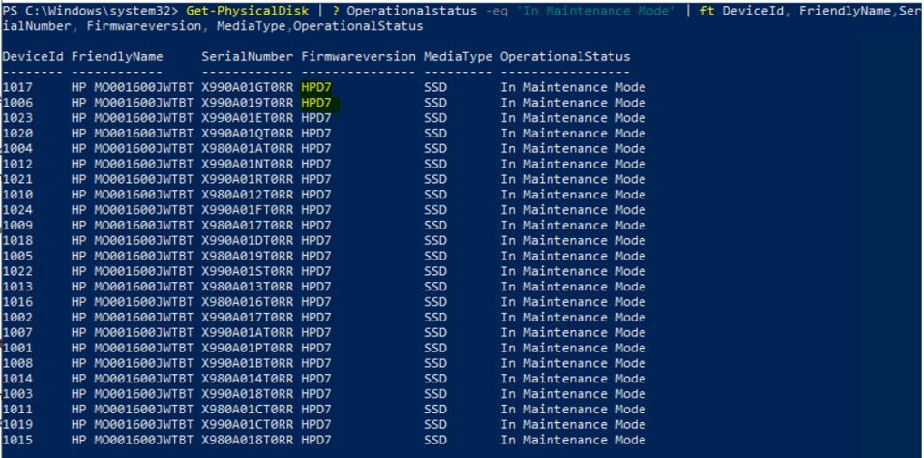924x458 pixels.
Task: Click serial number X990A01ET0RR
Action: click(x=248, y=118)
